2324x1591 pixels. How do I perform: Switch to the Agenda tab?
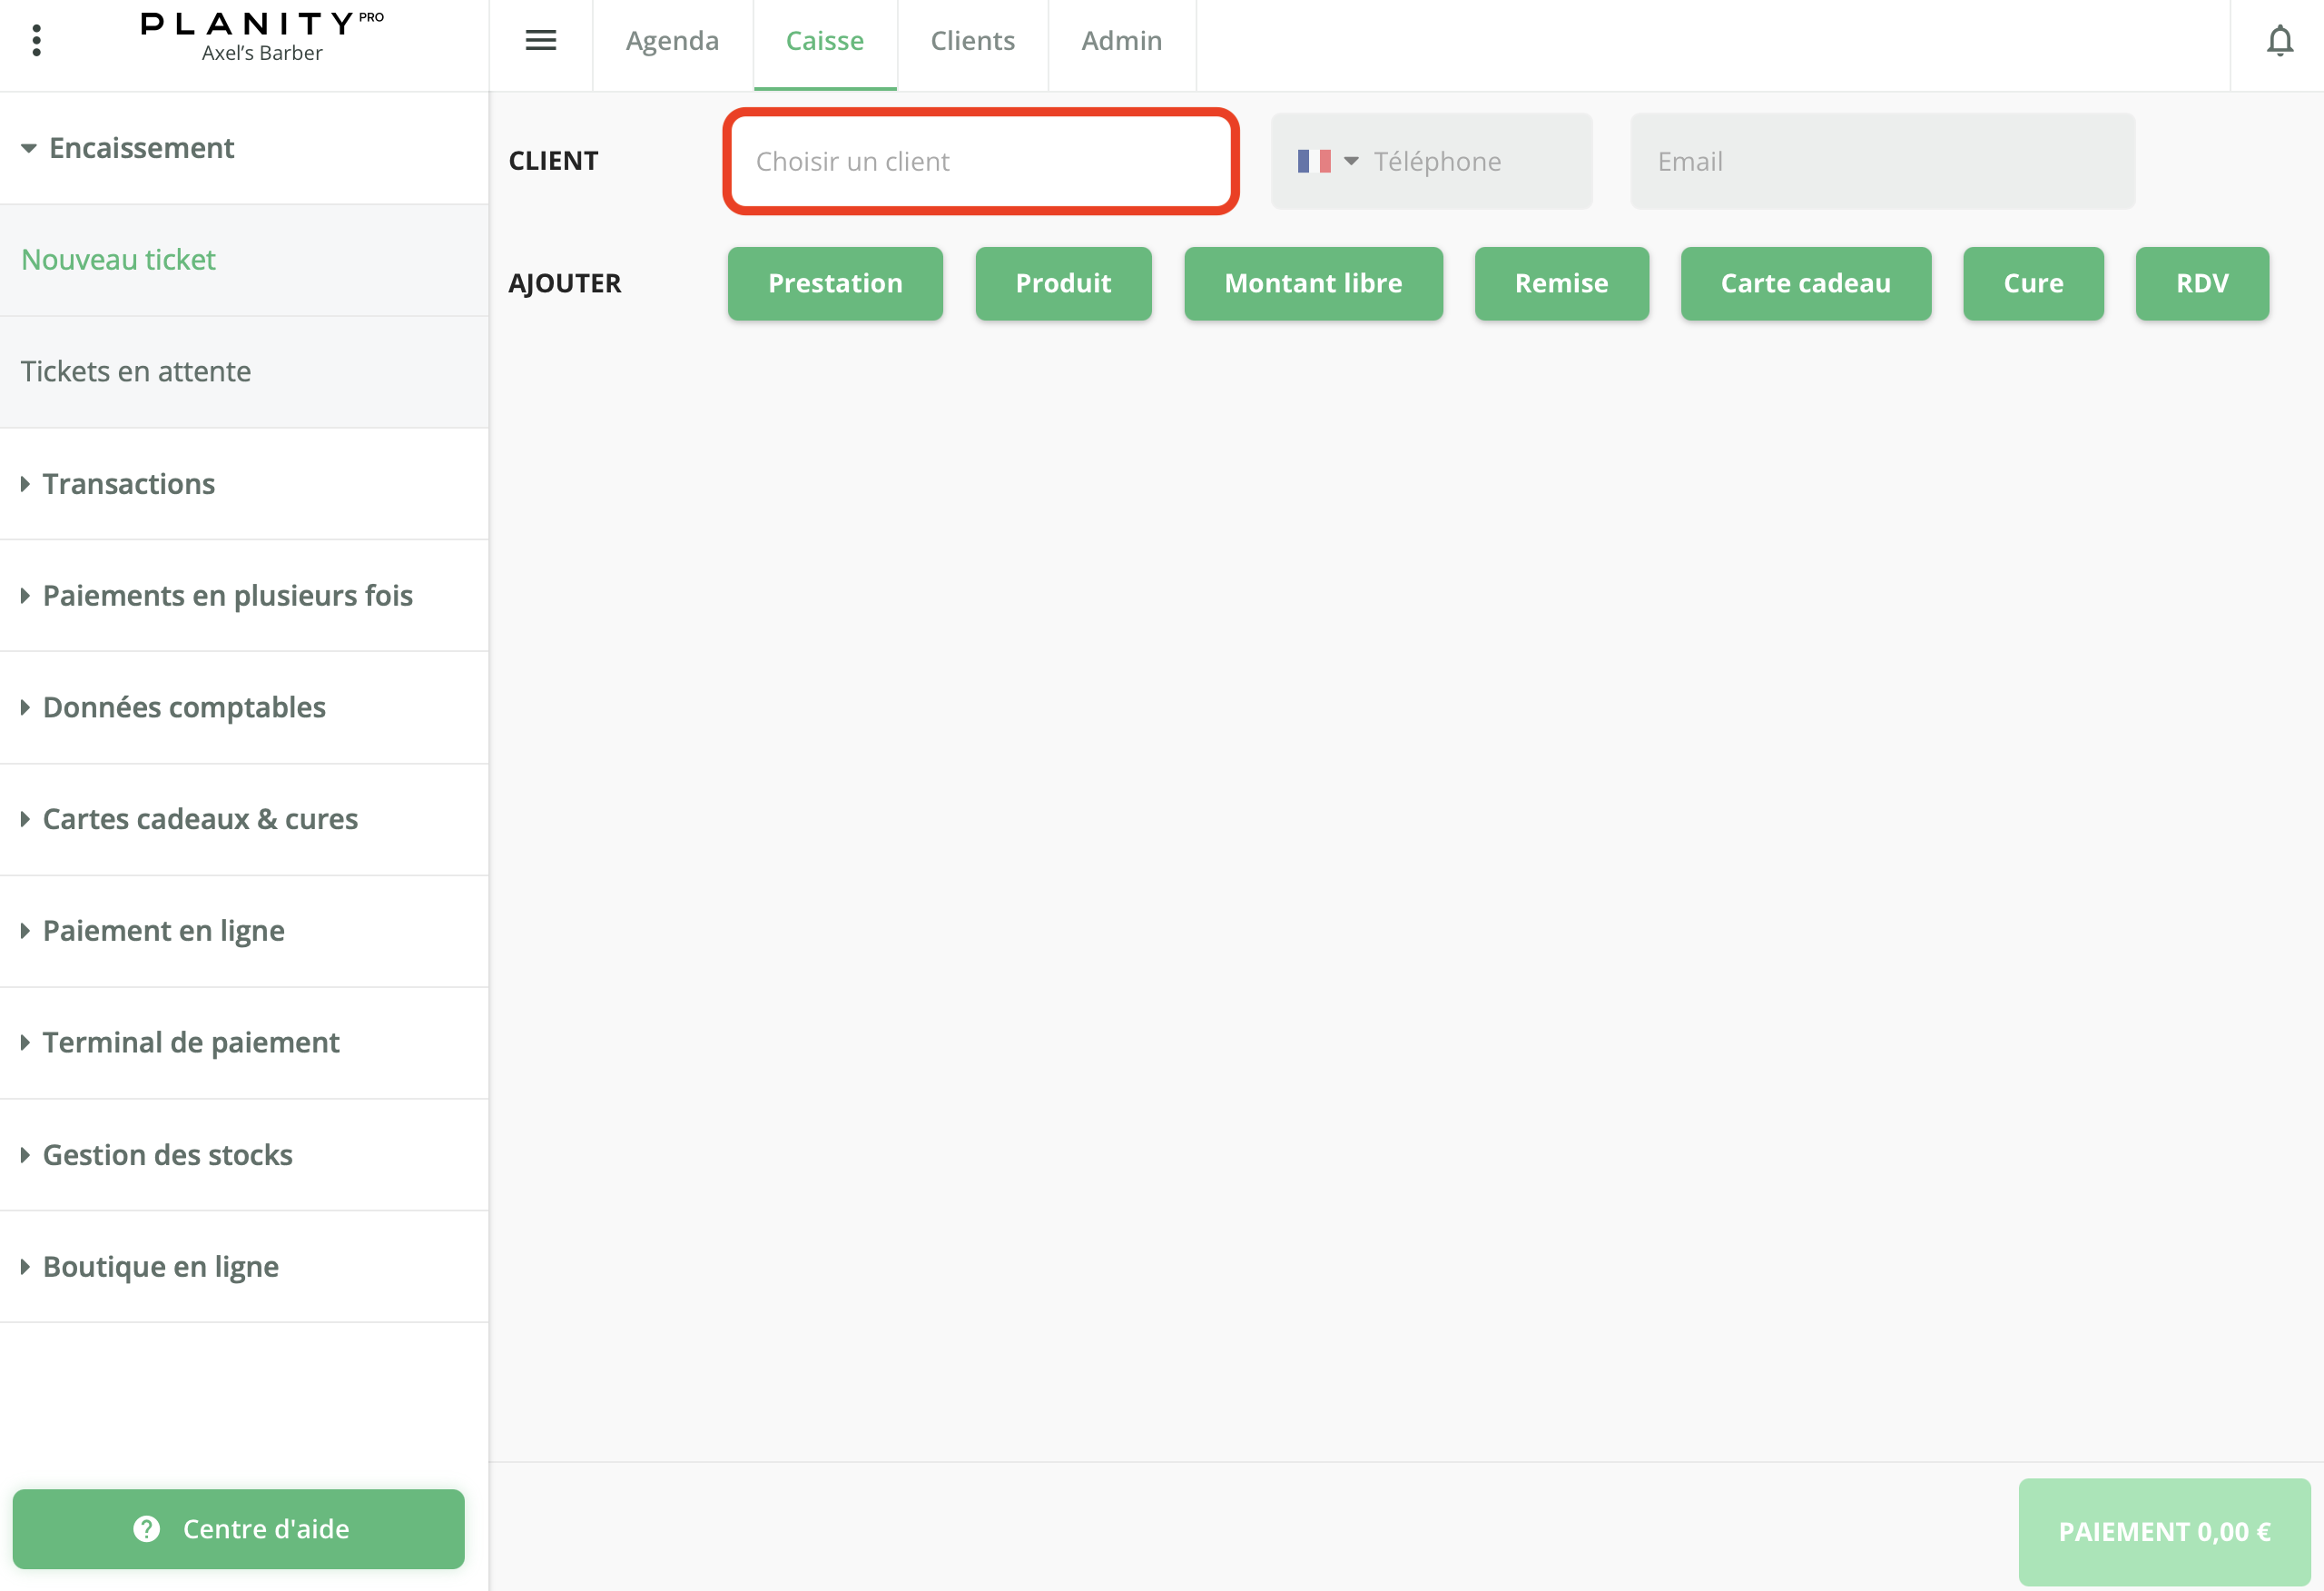(672, 41)
